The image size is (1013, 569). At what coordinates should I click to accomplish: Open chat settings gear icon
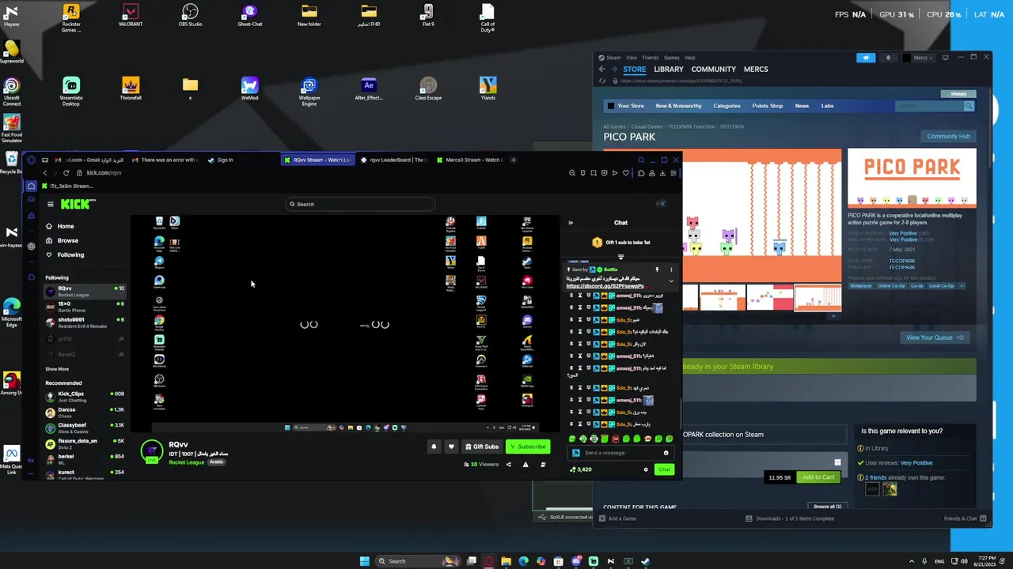click(646, 469)
